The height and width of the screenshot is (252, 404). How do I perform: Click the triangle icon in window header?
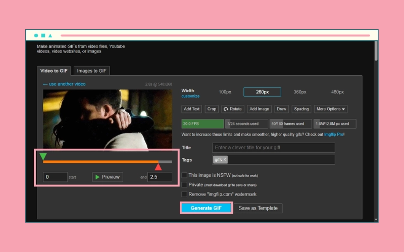[50, 36]
